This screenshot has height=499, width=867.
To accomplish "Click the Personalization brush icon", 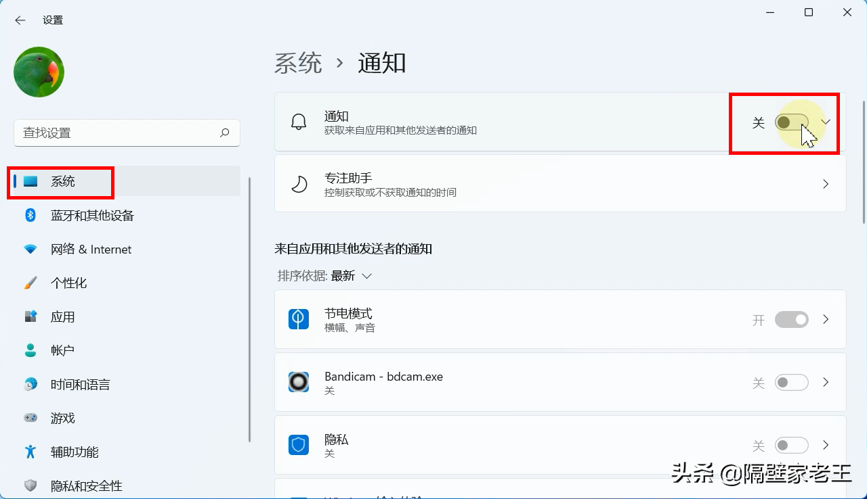I will pos(30,283).
